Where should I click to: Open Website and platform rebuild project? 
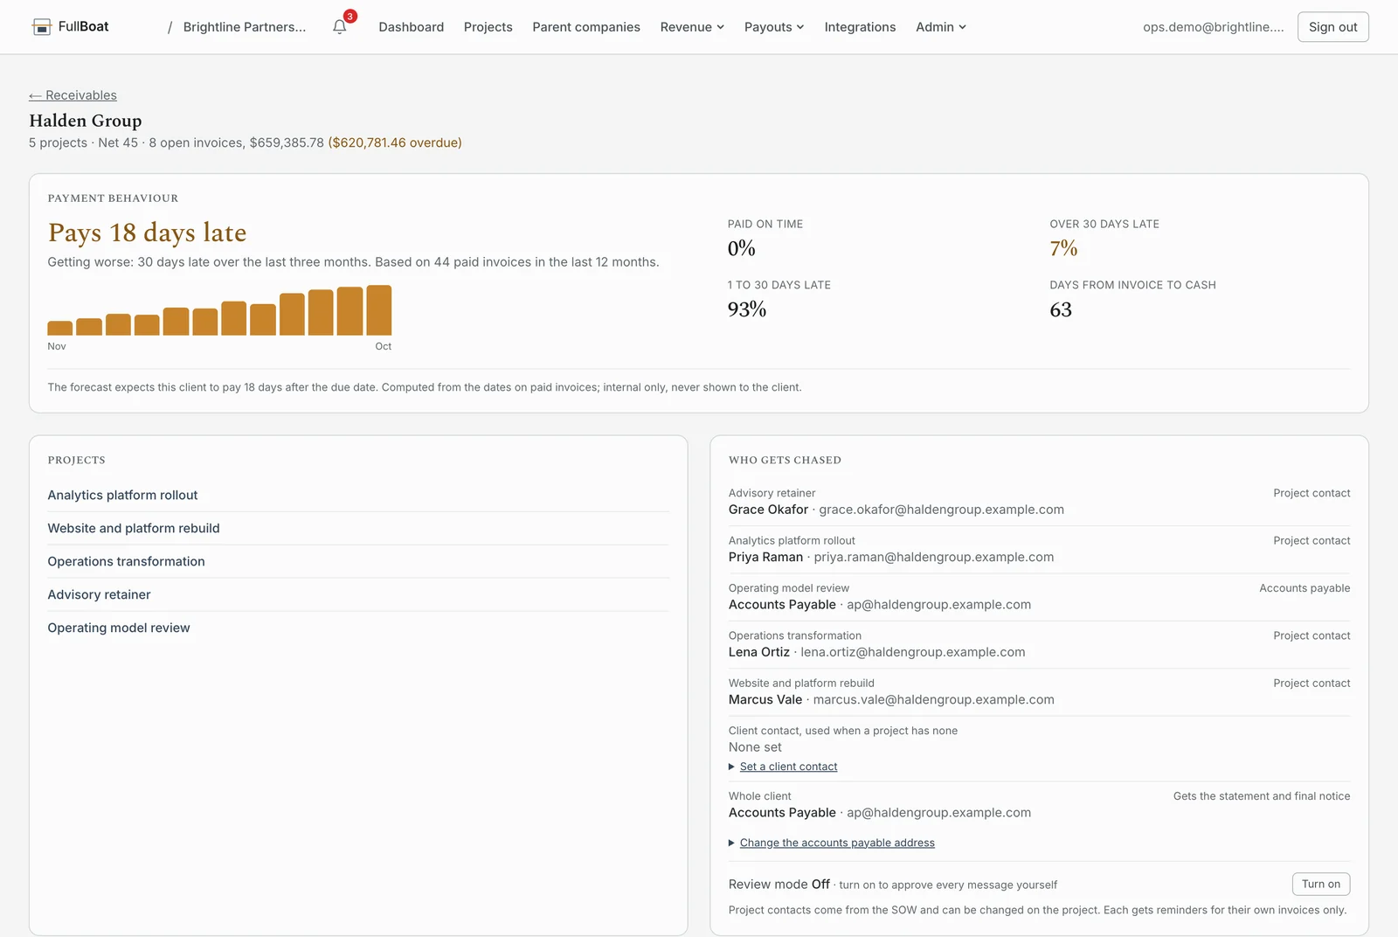tap(134, 528)
